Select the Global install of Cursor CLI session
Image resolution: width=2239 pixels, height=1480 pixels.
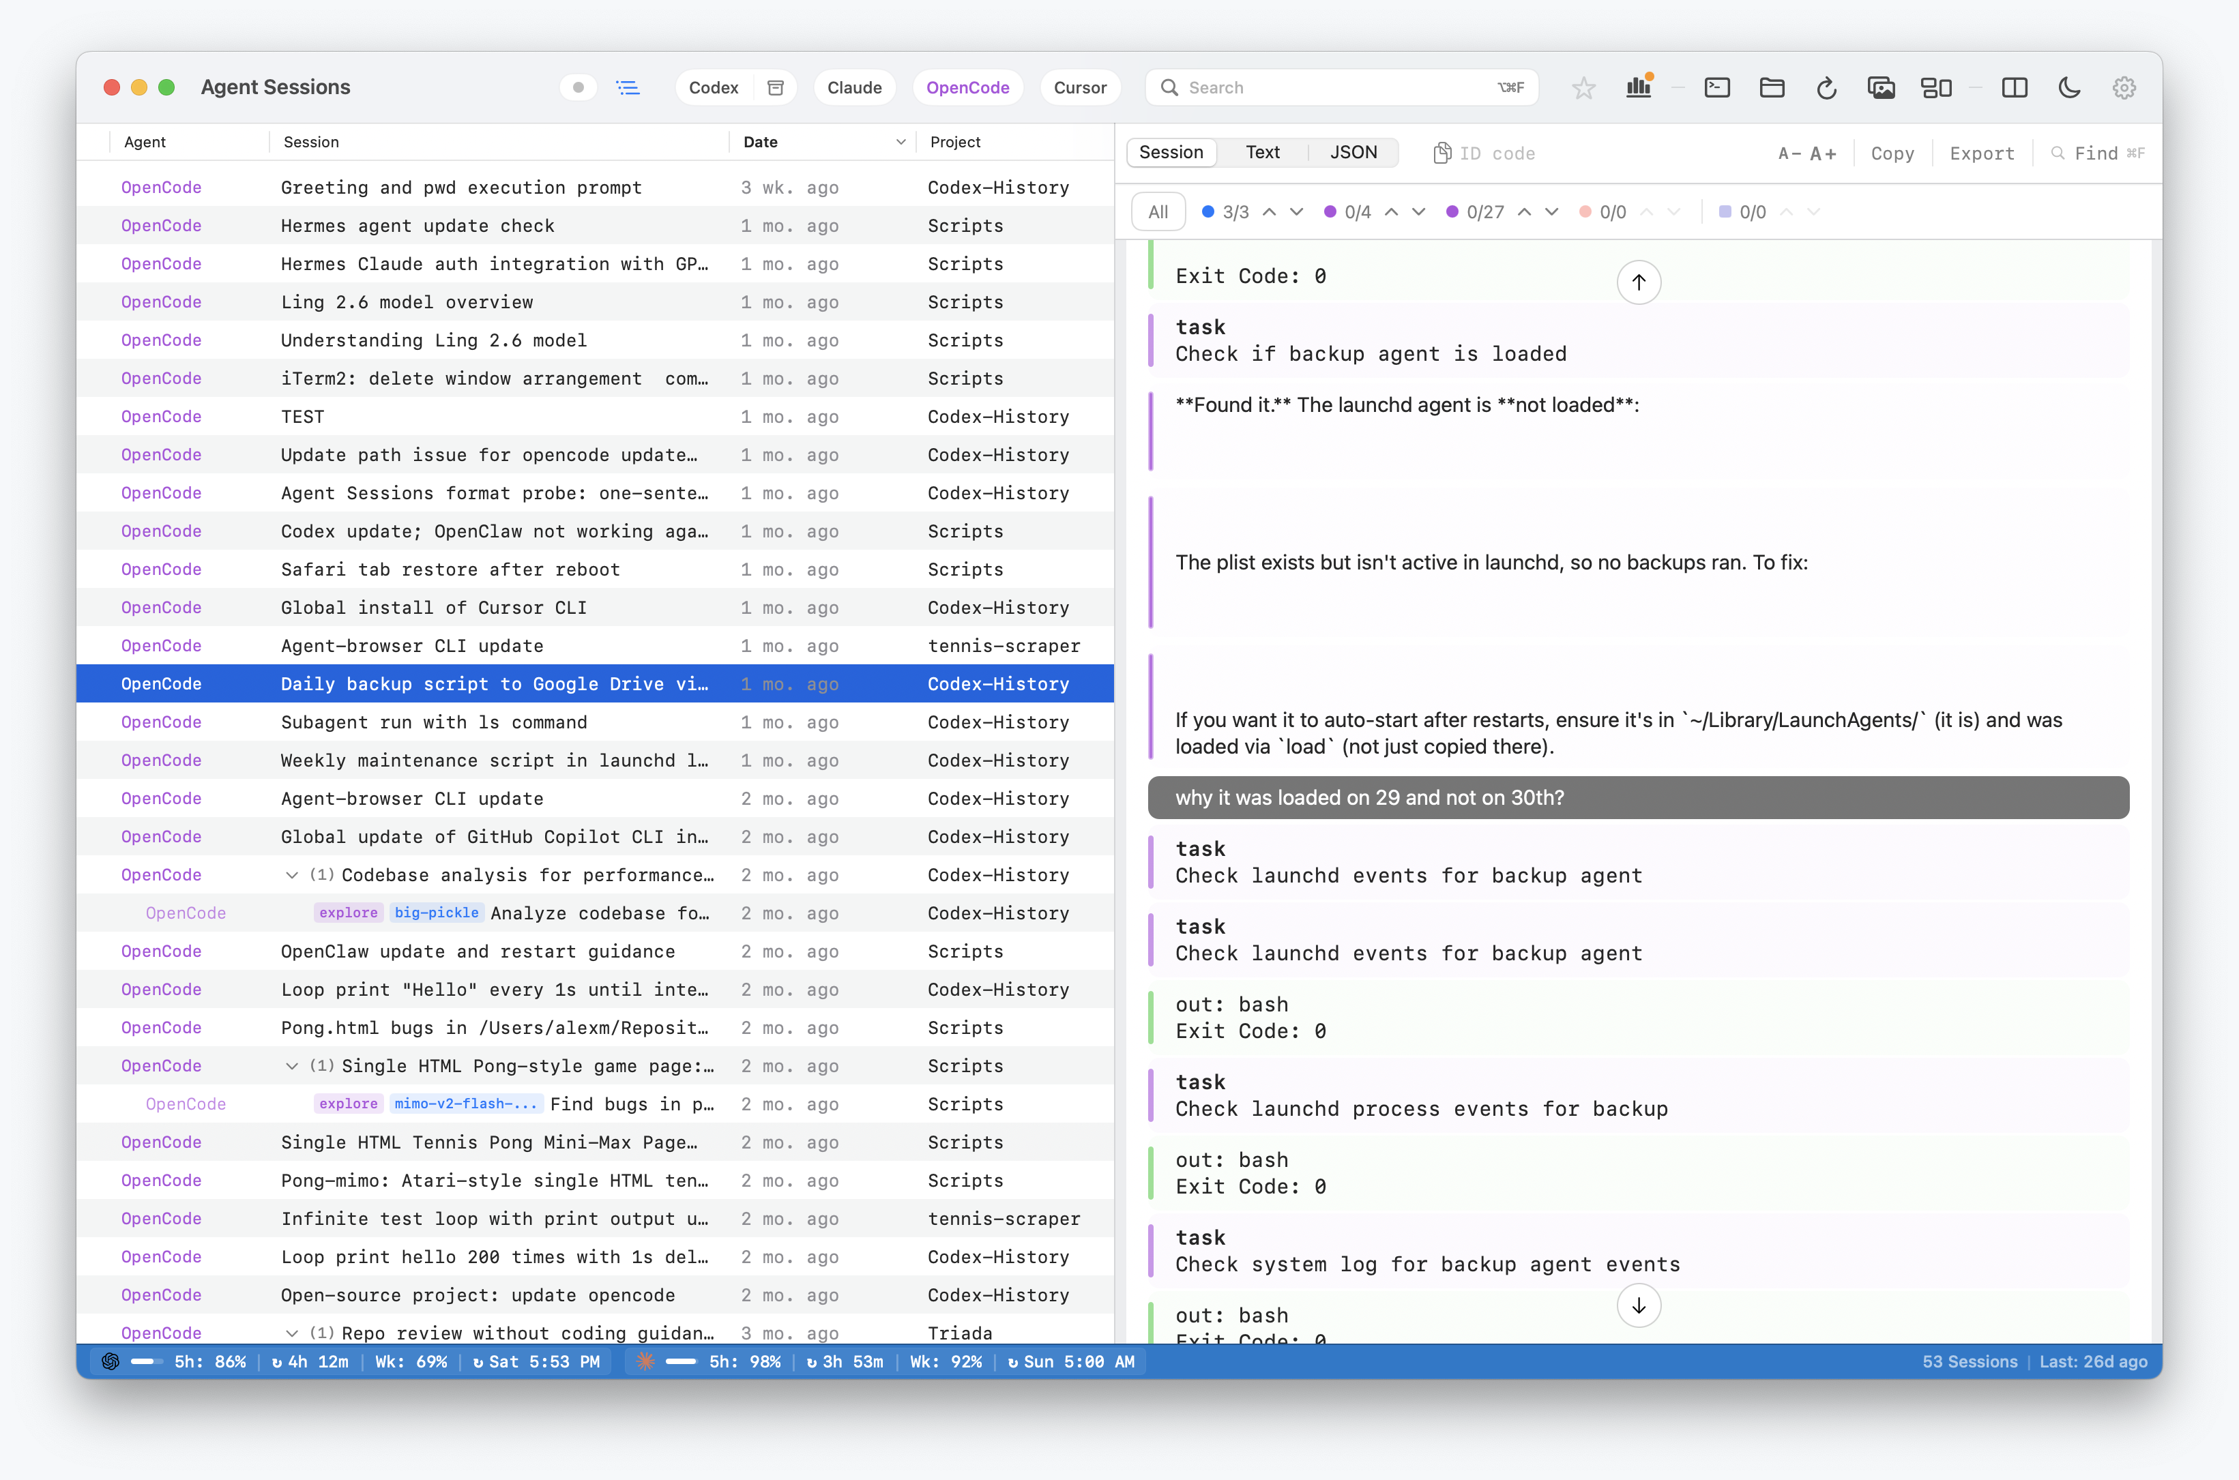[595, 608]
